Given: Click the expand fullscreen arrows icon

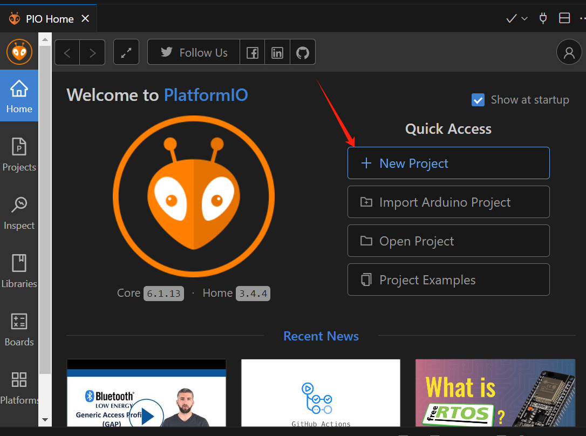Looking at the screenshot, I should click(x=126, y=52).
